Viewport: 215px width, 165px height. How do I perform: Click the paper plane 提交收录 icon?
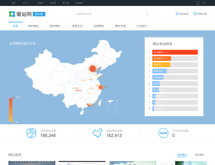click(x=177, y=14)
